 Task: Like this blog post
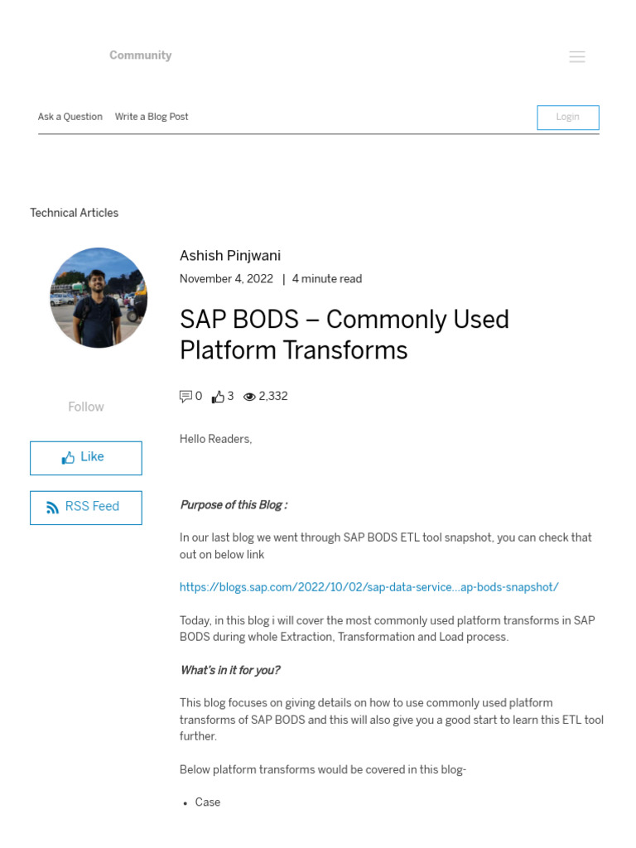pyautogui.click(x=86, y=458)
